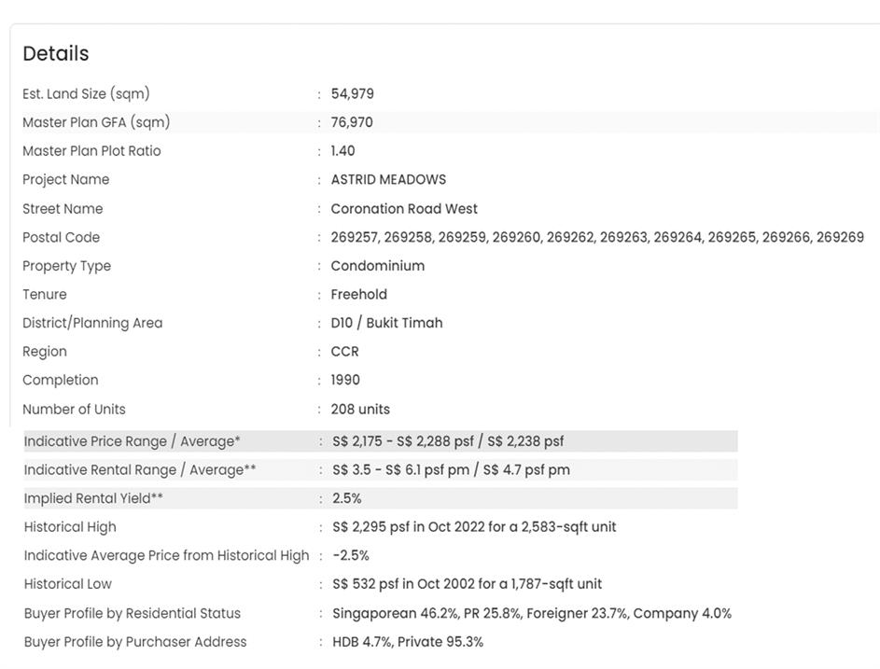
Task: Click the CCR region value
Action: pos(344,352)
